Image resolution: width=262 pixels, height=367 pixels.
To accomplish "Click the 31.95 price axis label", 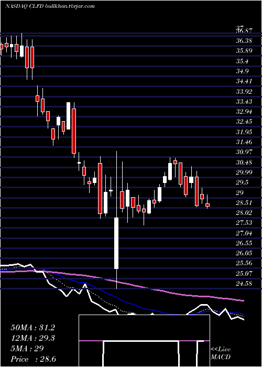I will click(244, 132).
